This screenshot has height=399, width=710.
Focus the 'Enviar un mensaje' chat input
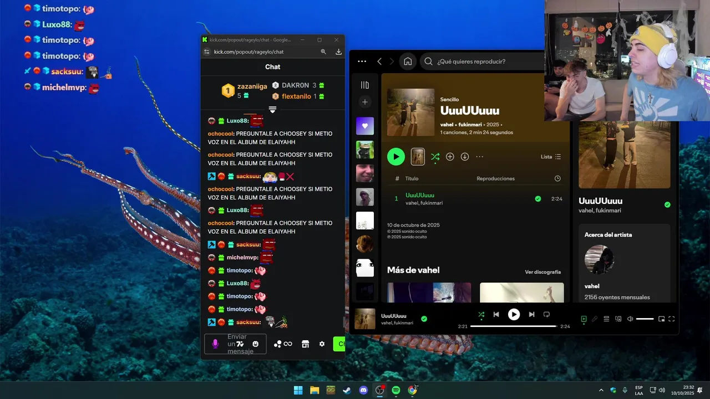(x=235, y=344)
